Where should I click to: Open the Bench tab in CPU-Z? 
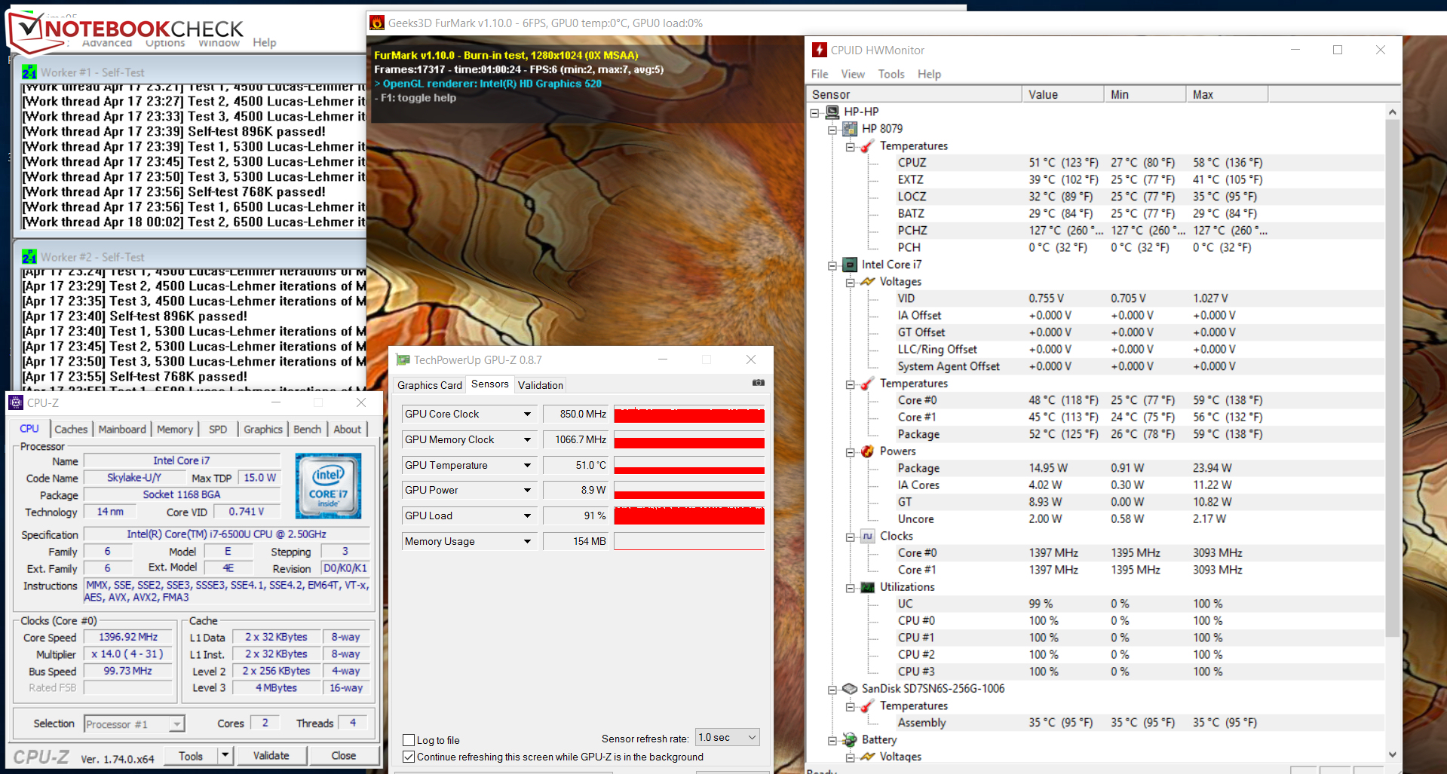[307, 429]
